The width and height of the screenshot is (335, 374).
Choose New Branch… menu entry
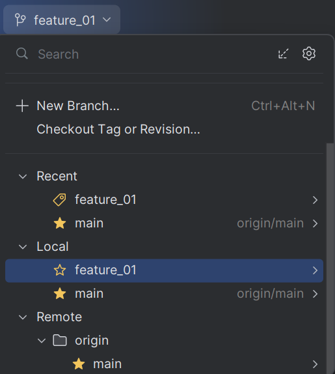(x=165, y=106)
